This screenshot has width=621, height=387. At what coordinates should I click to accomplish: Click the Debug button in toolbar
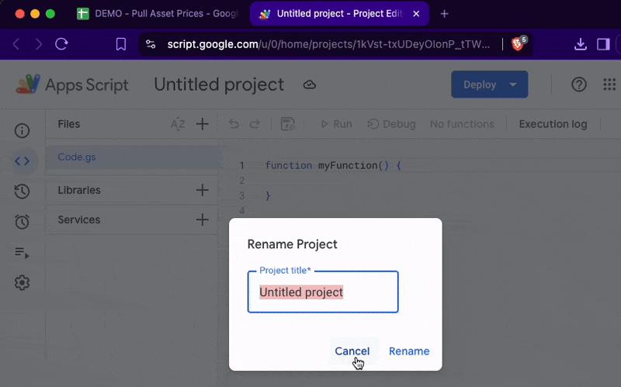tap(391, 124)
